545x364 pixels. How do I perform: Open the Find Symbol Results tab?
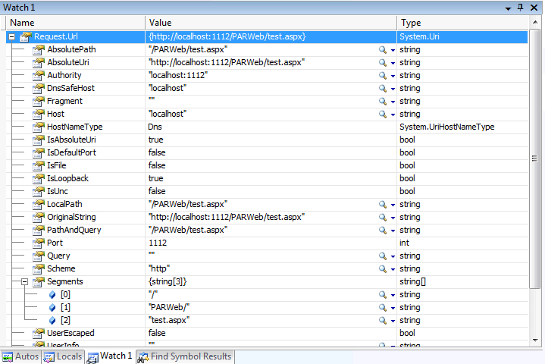(185, 356)
